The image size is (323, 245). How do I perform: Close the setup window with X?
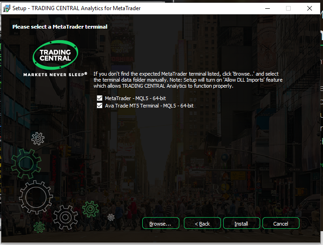point(310,8)
